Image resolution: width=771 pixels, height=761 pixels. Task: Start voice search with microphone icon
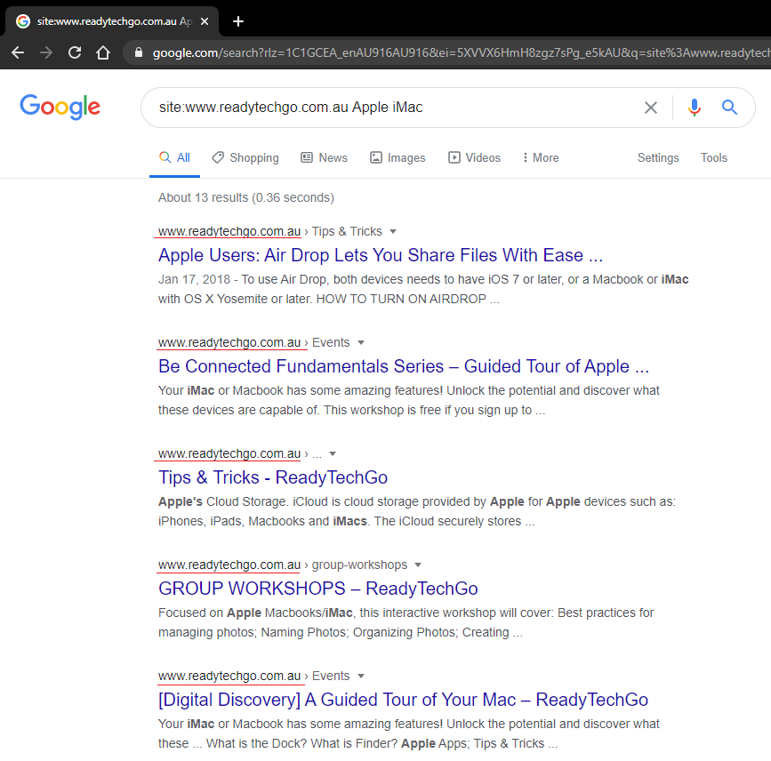point(695,108)
